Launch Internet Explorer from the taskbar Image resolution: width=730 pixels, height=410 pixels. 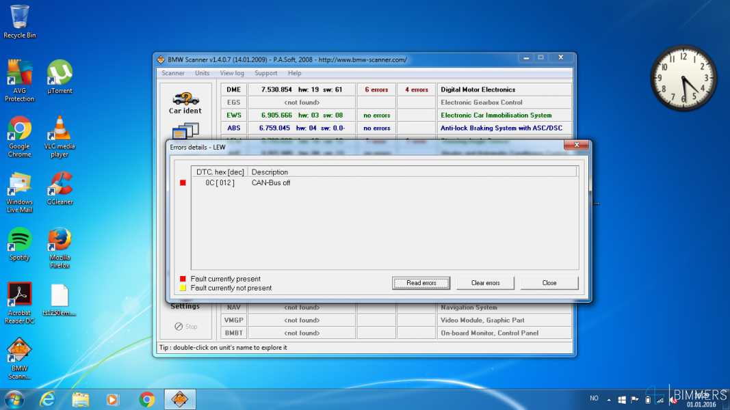(x=47, y=399)
